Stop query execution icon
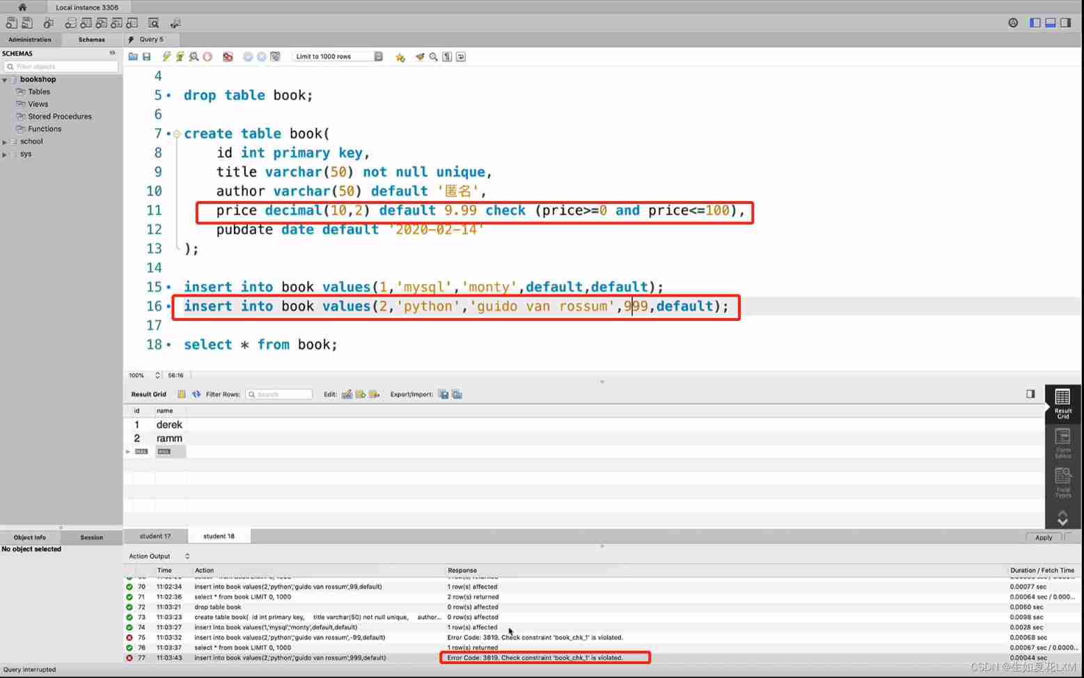Image resolution: width=1084 pixels, height=678 pixels. pos(207,56)
